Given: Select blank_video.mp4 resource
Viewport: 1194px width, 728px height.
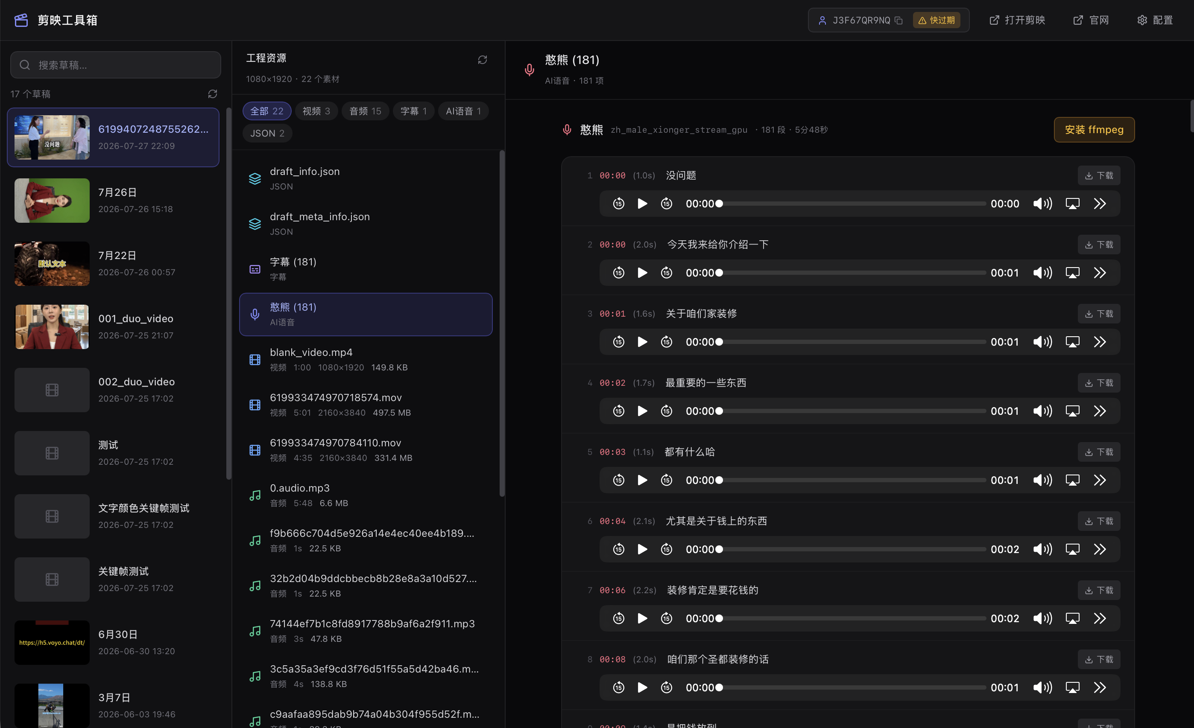Looking at the screenshot, I should pyautogui.click(x=366, y=359).
